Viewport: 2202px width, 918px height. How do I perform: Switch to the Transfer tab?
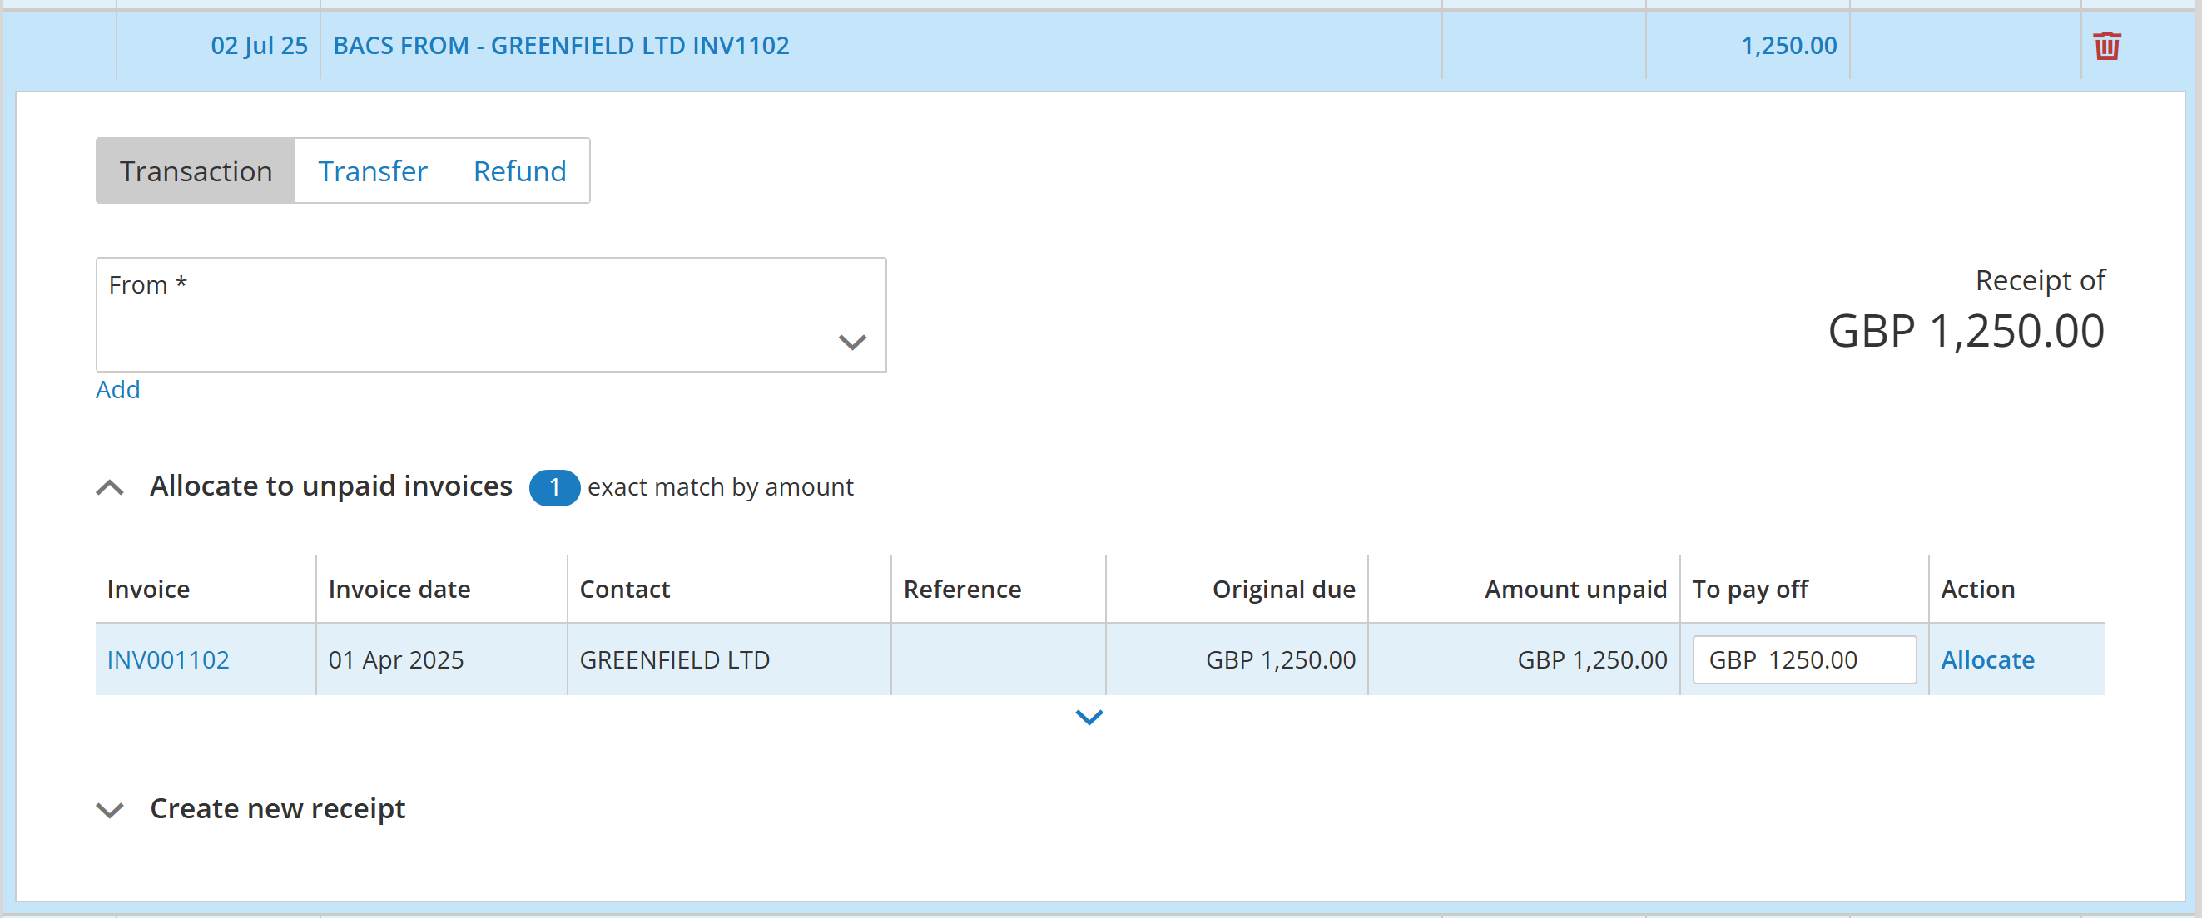coord(373,170)
